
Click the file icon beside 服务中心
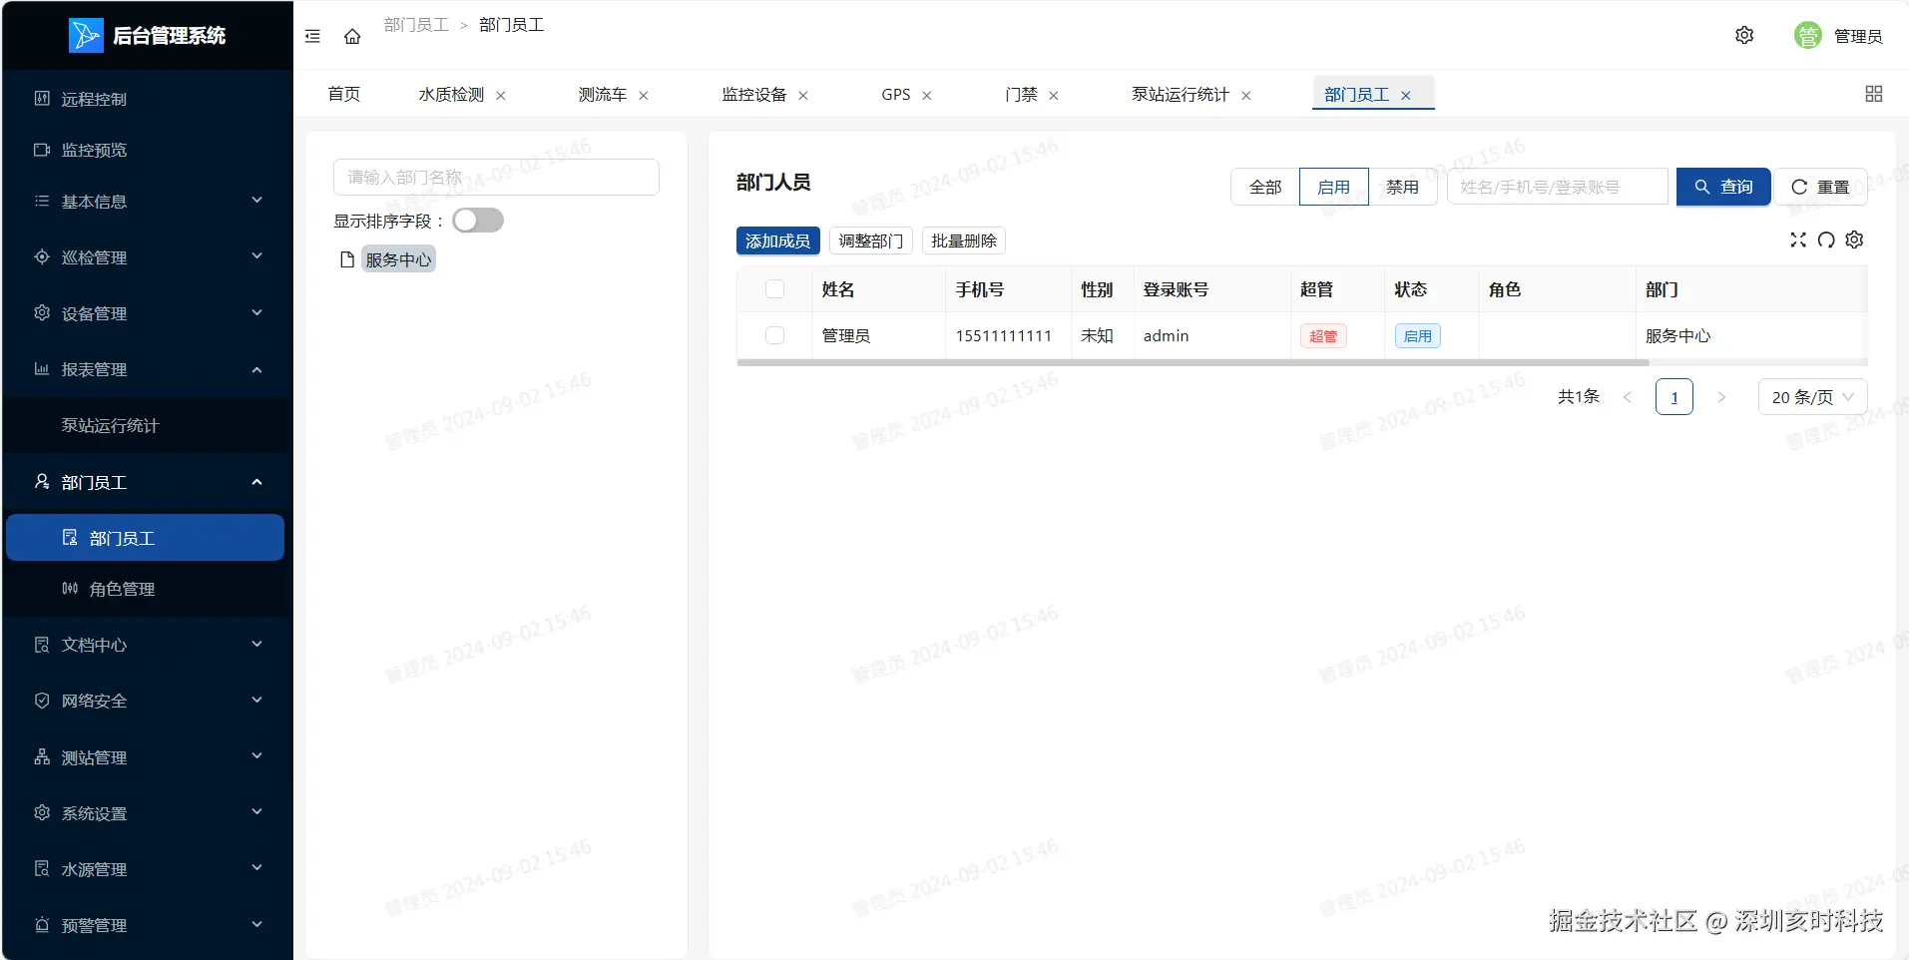tap(347, 259)
